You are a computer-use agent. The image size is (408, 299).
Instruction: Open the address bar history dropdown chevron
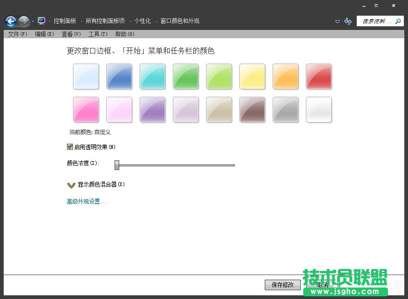(338, 21)
